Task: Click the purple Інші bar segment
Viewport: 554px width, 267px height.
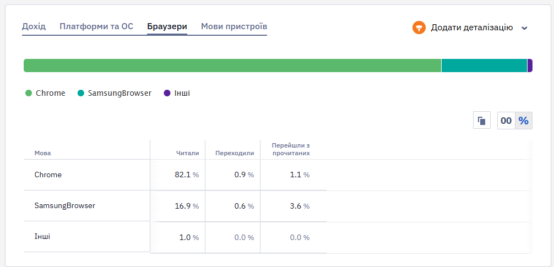Action: pyautogui.click(x=530, y=66)
